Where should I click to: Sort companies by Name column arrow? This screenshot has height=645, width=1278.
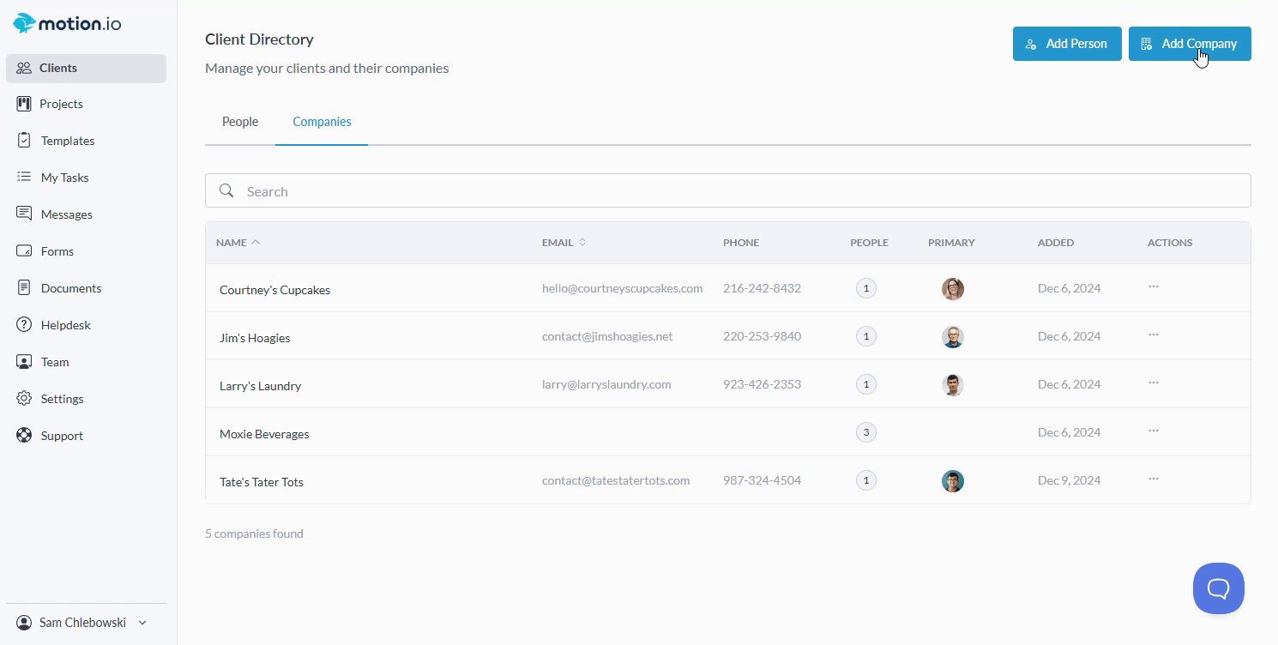tap(256, 243)
